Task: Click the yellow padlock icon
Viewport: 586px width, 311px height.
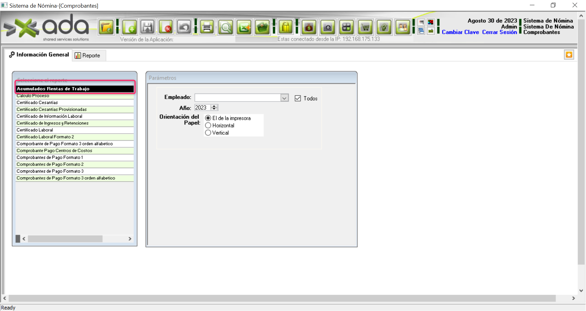Action: pos(286,27)
